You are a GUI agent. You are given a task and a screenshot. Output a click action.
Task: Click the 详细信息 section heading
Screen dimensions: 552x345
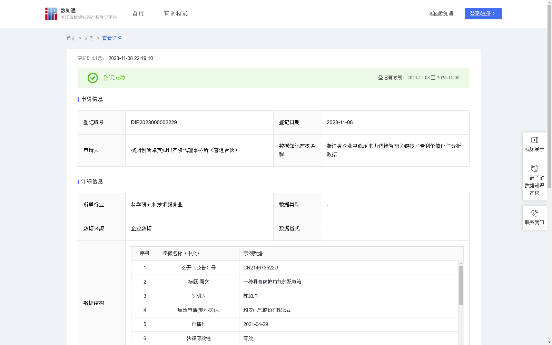(92, 182)
